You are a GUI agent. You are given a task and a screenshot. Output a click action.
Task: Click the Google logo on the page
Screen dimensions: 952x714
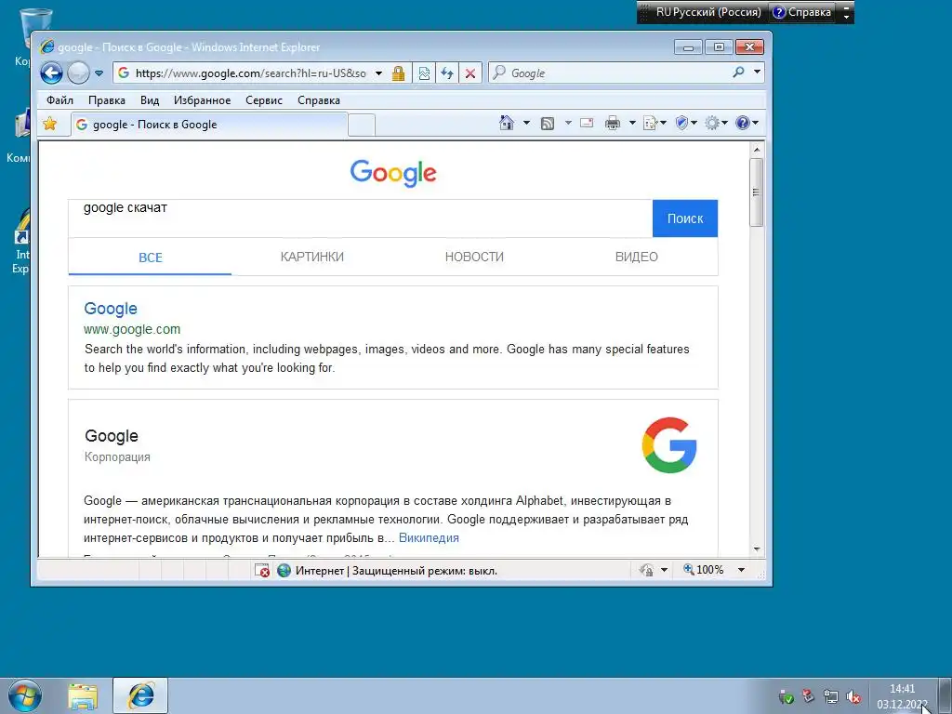coord(393,173)
